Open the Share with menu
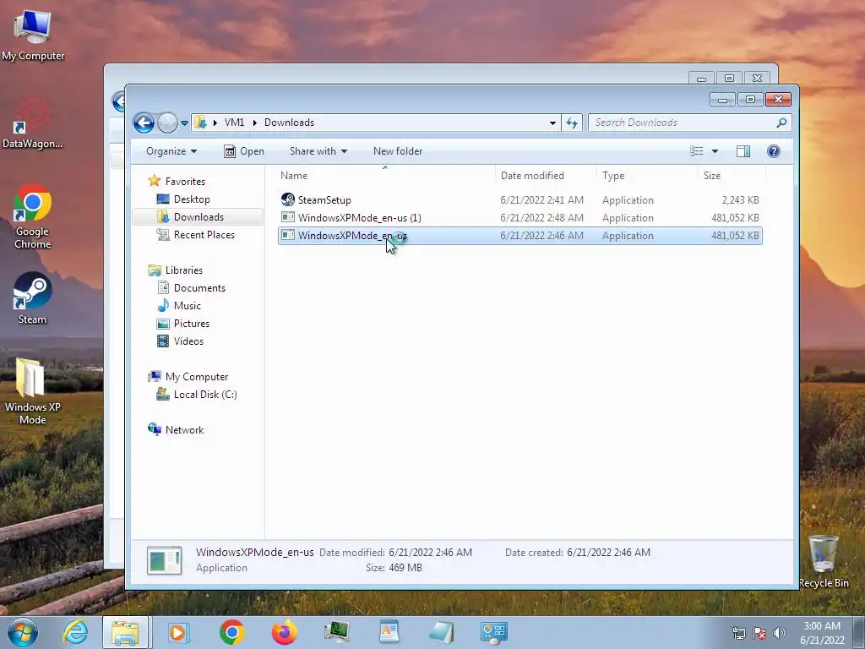 point(318,151)
